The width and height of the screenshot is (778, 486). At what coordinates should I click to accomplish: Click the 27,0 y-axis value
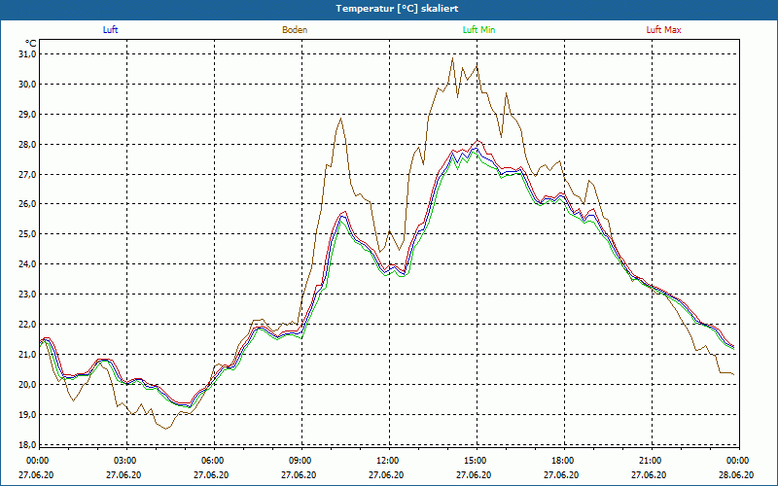(28, 174)
